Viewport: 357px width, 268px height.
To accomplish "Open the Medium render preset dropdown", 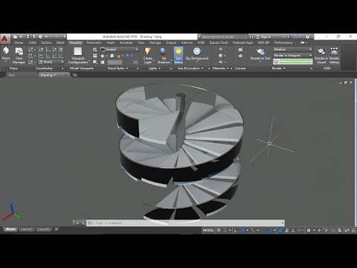I will tap(293, 49).
